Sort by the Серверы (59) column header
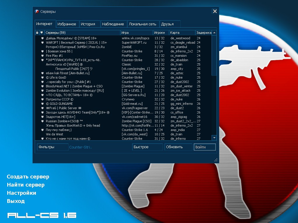This screenshot has width=298, height=223. 82,33
